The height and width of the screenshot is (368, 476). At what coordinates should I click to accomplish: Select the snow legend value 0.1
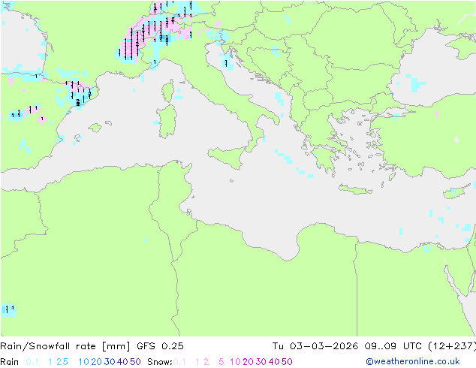(x=179, y=362)
